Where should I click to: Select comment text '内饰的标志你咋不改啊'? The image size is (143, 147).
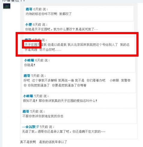tap(41, 14)
